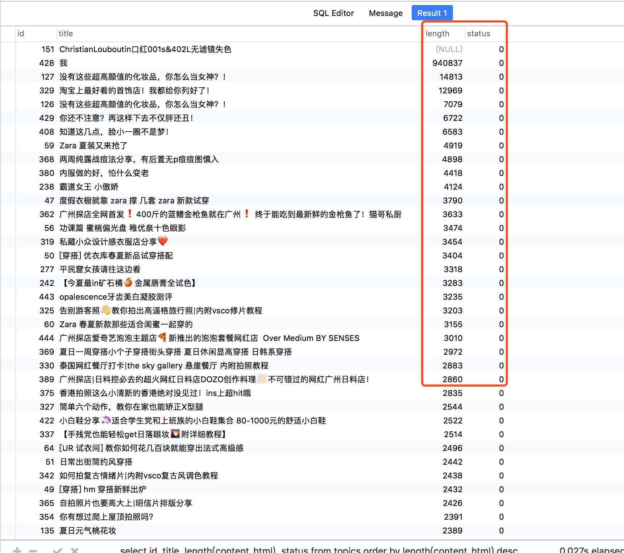
Task: Switch to the SQL Editor tab
Action: (333, 13)
